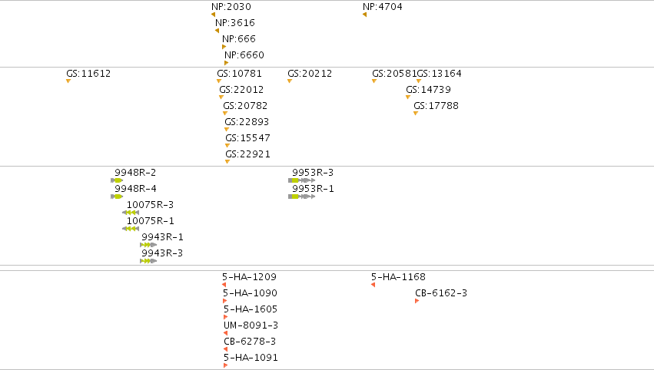Click the NP:3616 label text

pyautogui.click(x=235, y=23)
